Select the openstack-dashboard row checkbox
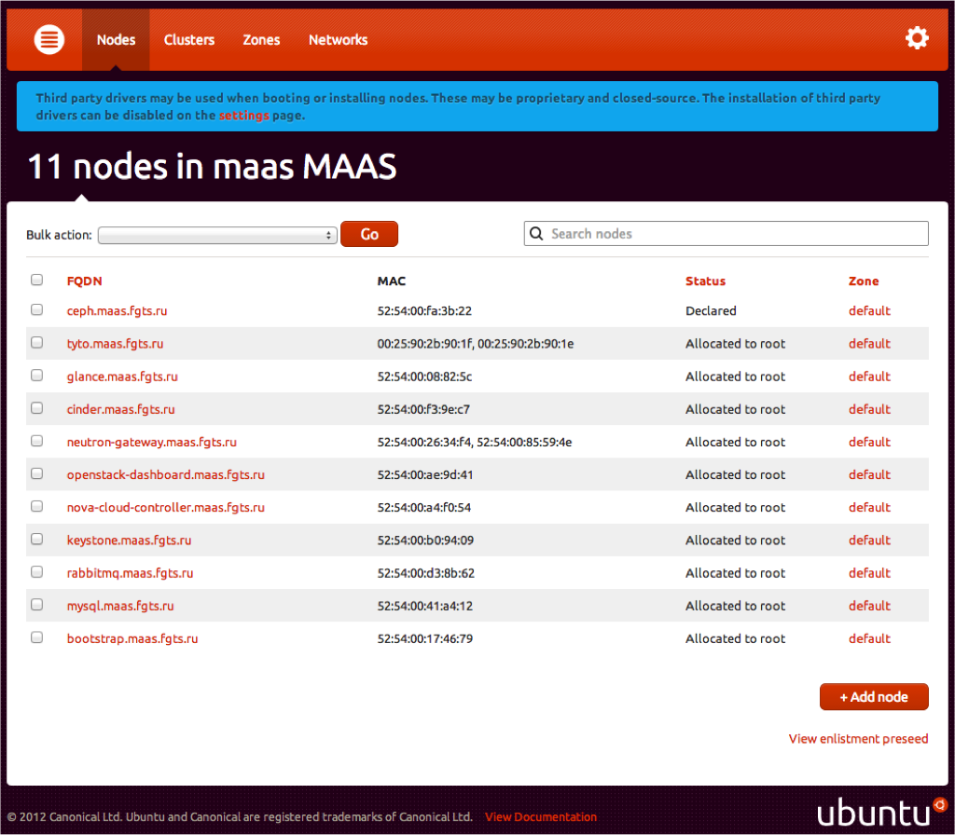The image size is (955, 835). point(37,473)
